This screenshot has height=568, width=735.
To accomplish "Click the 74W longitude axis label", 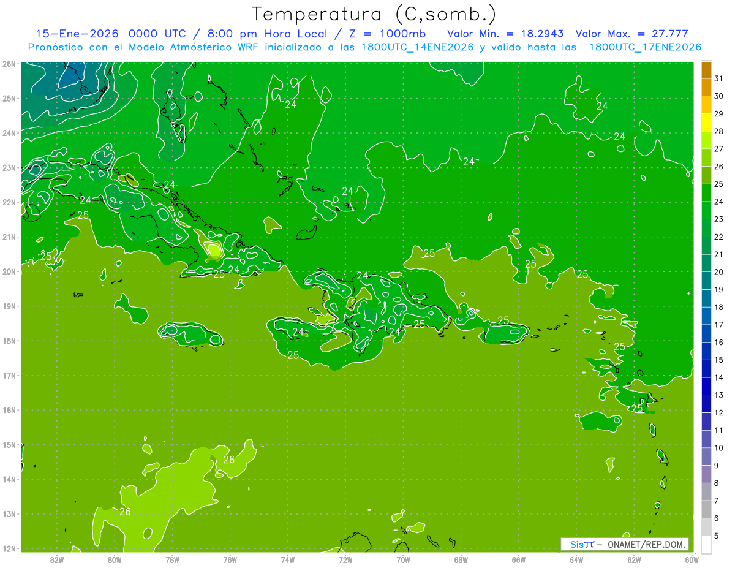I will (x=288, y=559).
